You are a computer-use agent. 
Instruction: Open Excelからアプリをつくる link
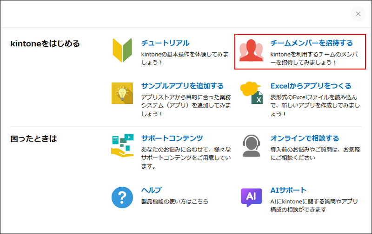click(311, 86)
